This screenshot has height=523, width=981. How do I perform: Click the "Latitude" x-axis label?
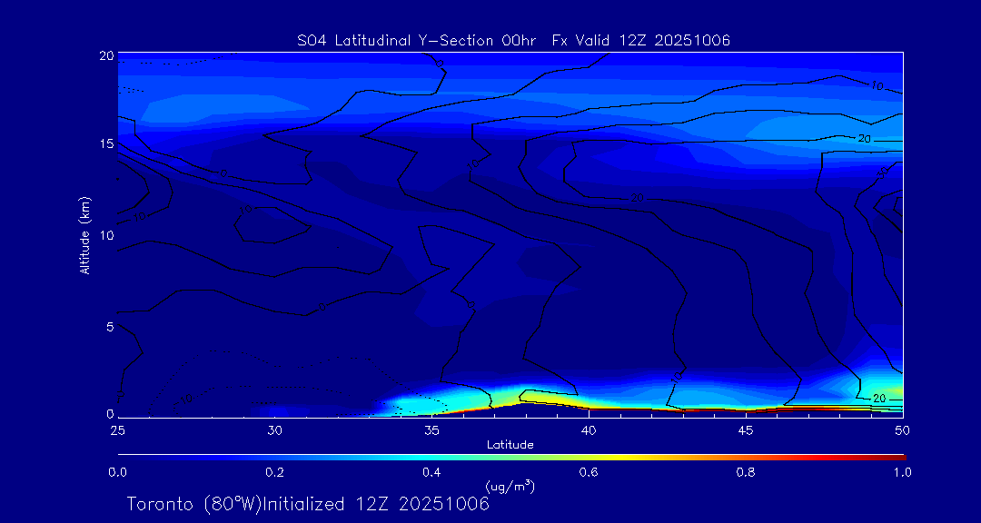pyautogui.click(x=510, y=445)
